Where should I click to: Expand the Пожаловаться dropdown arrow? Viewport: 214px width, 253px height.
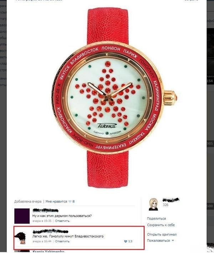pyautogui.click(x=173, y=241)
